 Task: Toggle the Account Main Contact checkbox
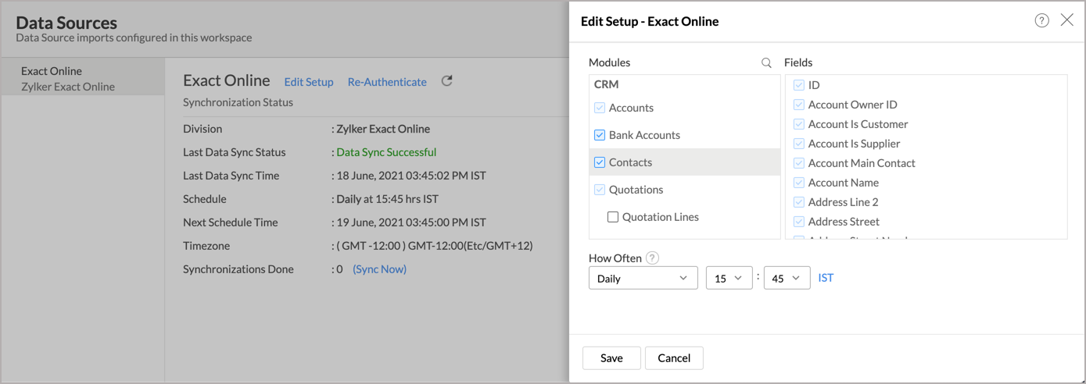pyautogui.click(x=799, y=163)
